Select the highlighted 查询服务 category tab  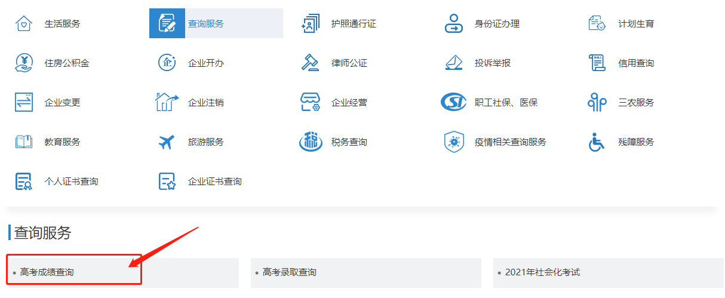(x=216, y=24)
